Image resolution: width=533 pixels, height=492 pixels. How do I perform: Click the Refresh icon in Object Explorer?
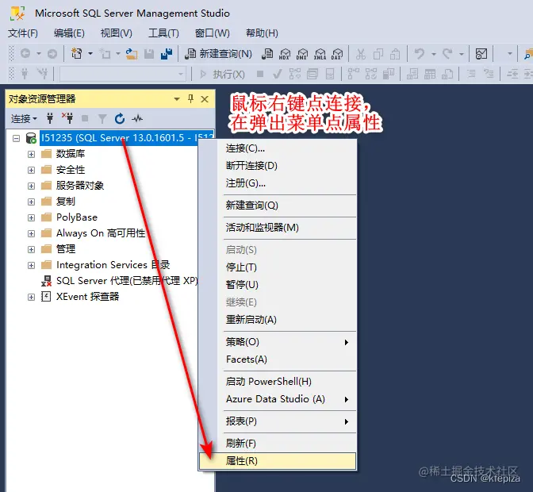(120, 119)
